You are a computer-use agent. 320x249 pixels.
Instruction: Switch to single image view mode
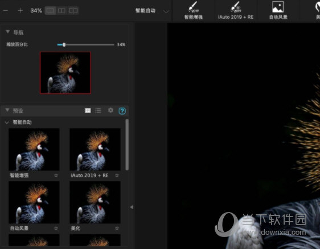(x=50, y=11)
